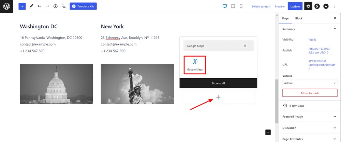Image resolution: width=341 pixels, height=142 pixels.
Task: Click the gray plus block appender
Action: click(218, 97)
